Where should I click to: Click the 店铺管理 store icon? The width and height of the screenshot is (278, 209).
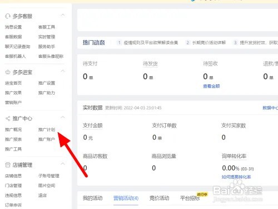[8, 165]
